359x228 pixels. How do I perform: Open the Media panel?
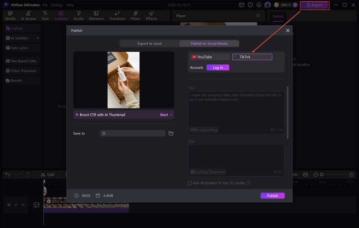pyautogui.click(x=10, y=16)
